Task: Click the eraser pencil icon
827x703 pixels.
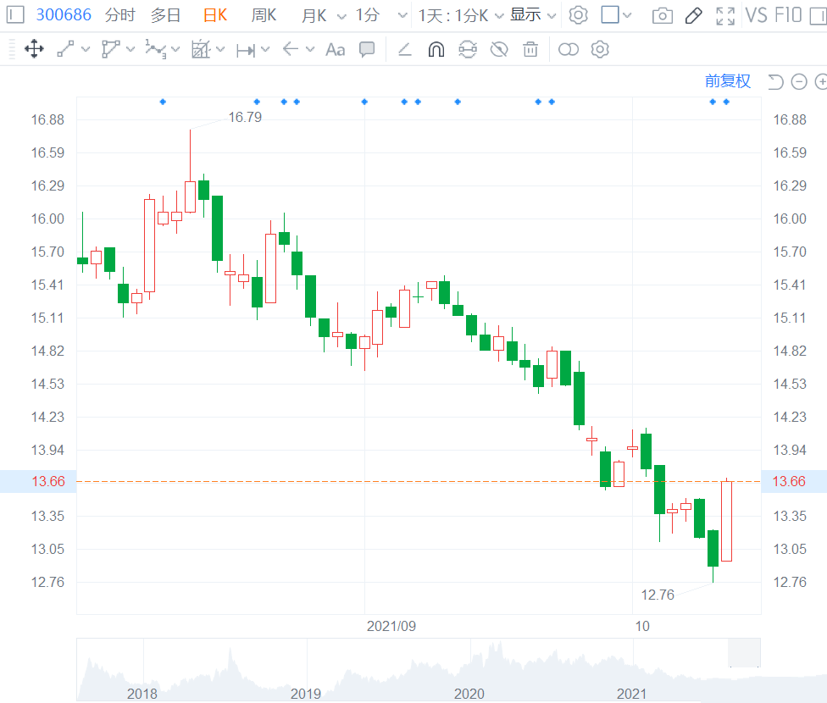Action: tap(404, 50)
